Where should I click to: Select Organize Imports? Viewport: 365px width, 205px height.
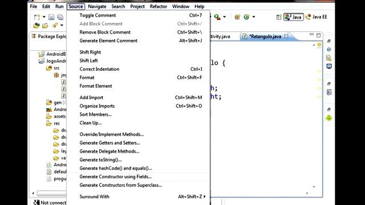138,106
